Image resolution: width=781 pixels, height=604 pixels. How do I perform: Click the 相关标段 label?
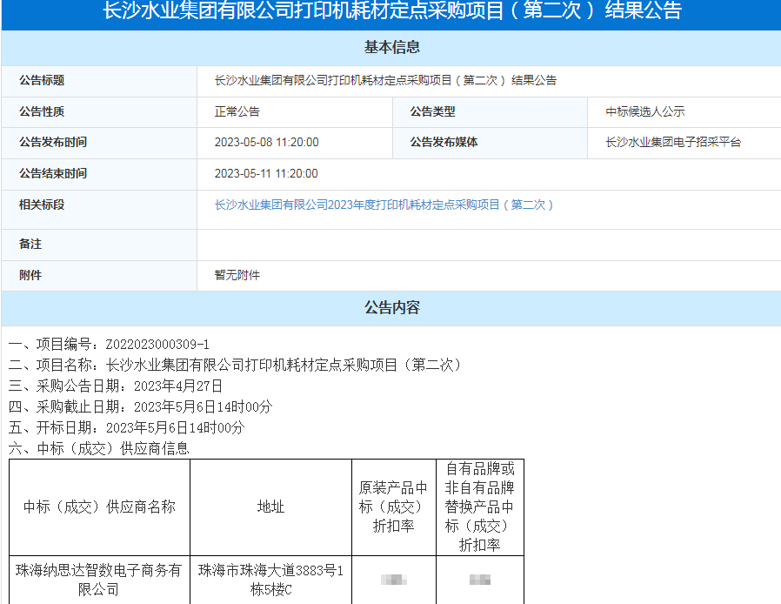(x=42, y=205)
